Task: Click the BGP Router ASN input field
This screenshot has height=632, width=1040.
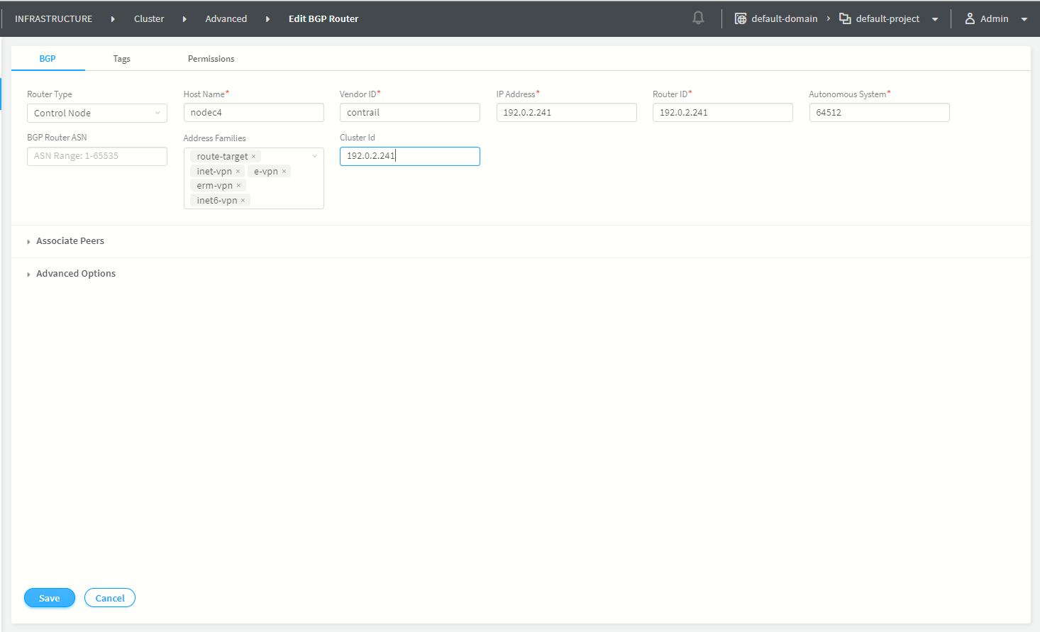Action: tap(97, 156)
